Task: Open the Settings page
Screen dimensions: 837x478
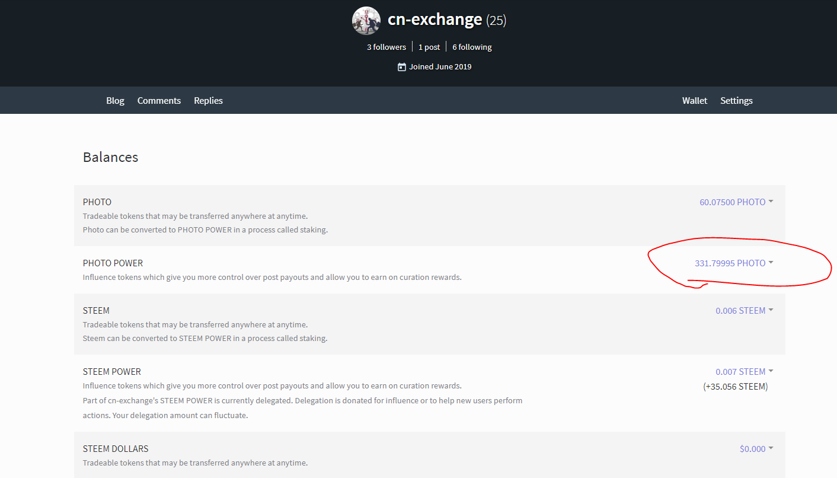Action: tap(736, 101)
